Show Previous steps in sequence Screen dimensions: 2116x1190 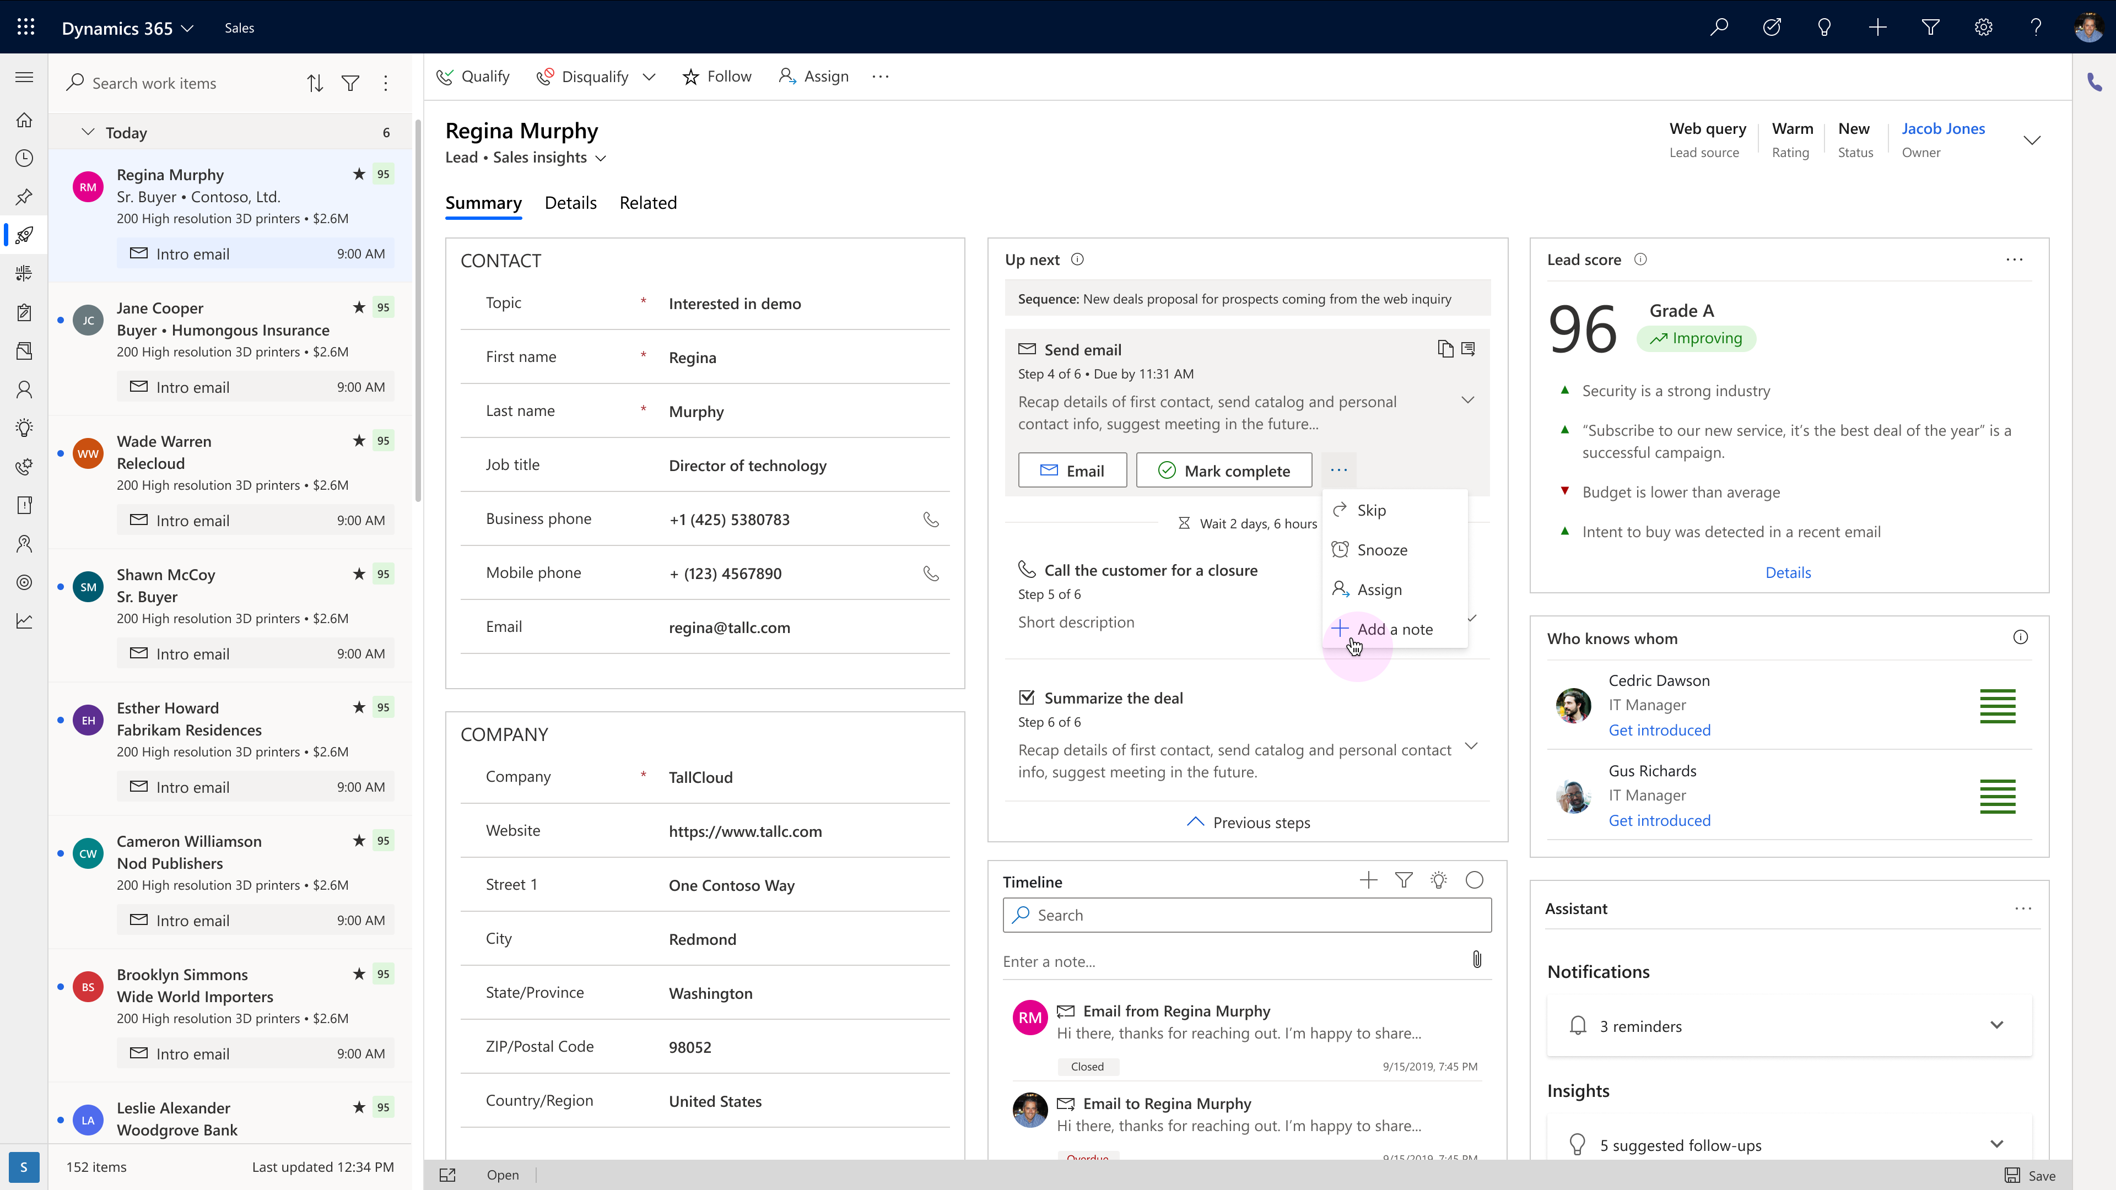[1248, 822]
